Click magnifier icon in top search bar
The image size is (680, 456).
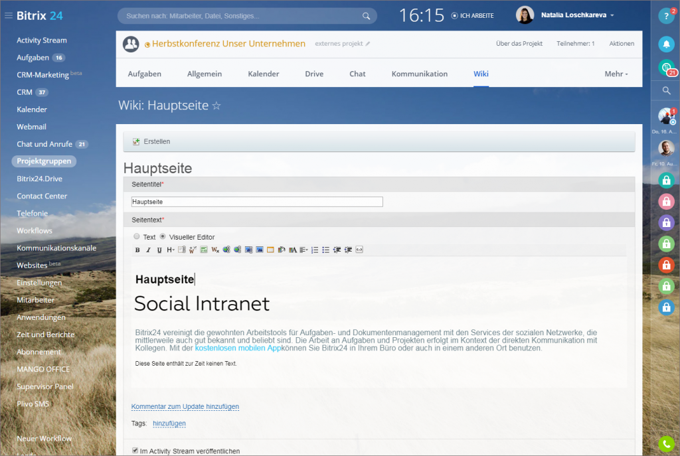click(x=366, y=16)
